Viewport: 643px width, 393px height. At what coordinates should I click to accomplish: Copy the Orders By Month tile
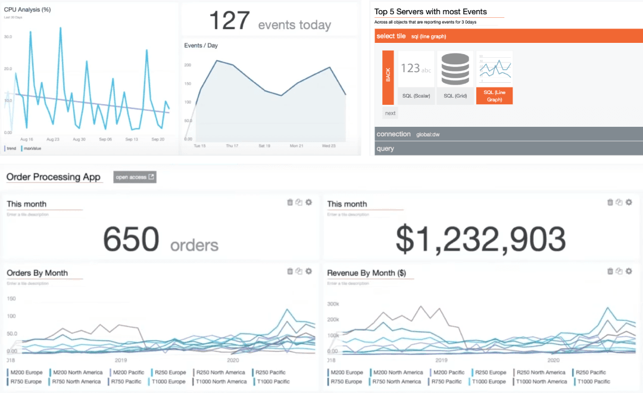click(299, 272)
